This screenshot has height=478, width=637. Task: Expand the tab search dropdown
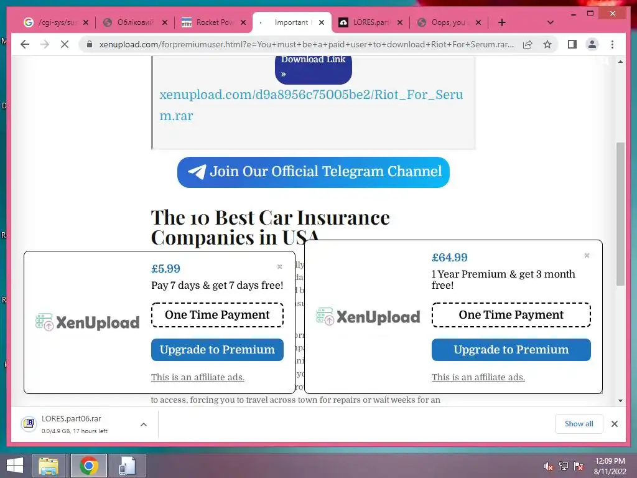[x=550, y=22]
